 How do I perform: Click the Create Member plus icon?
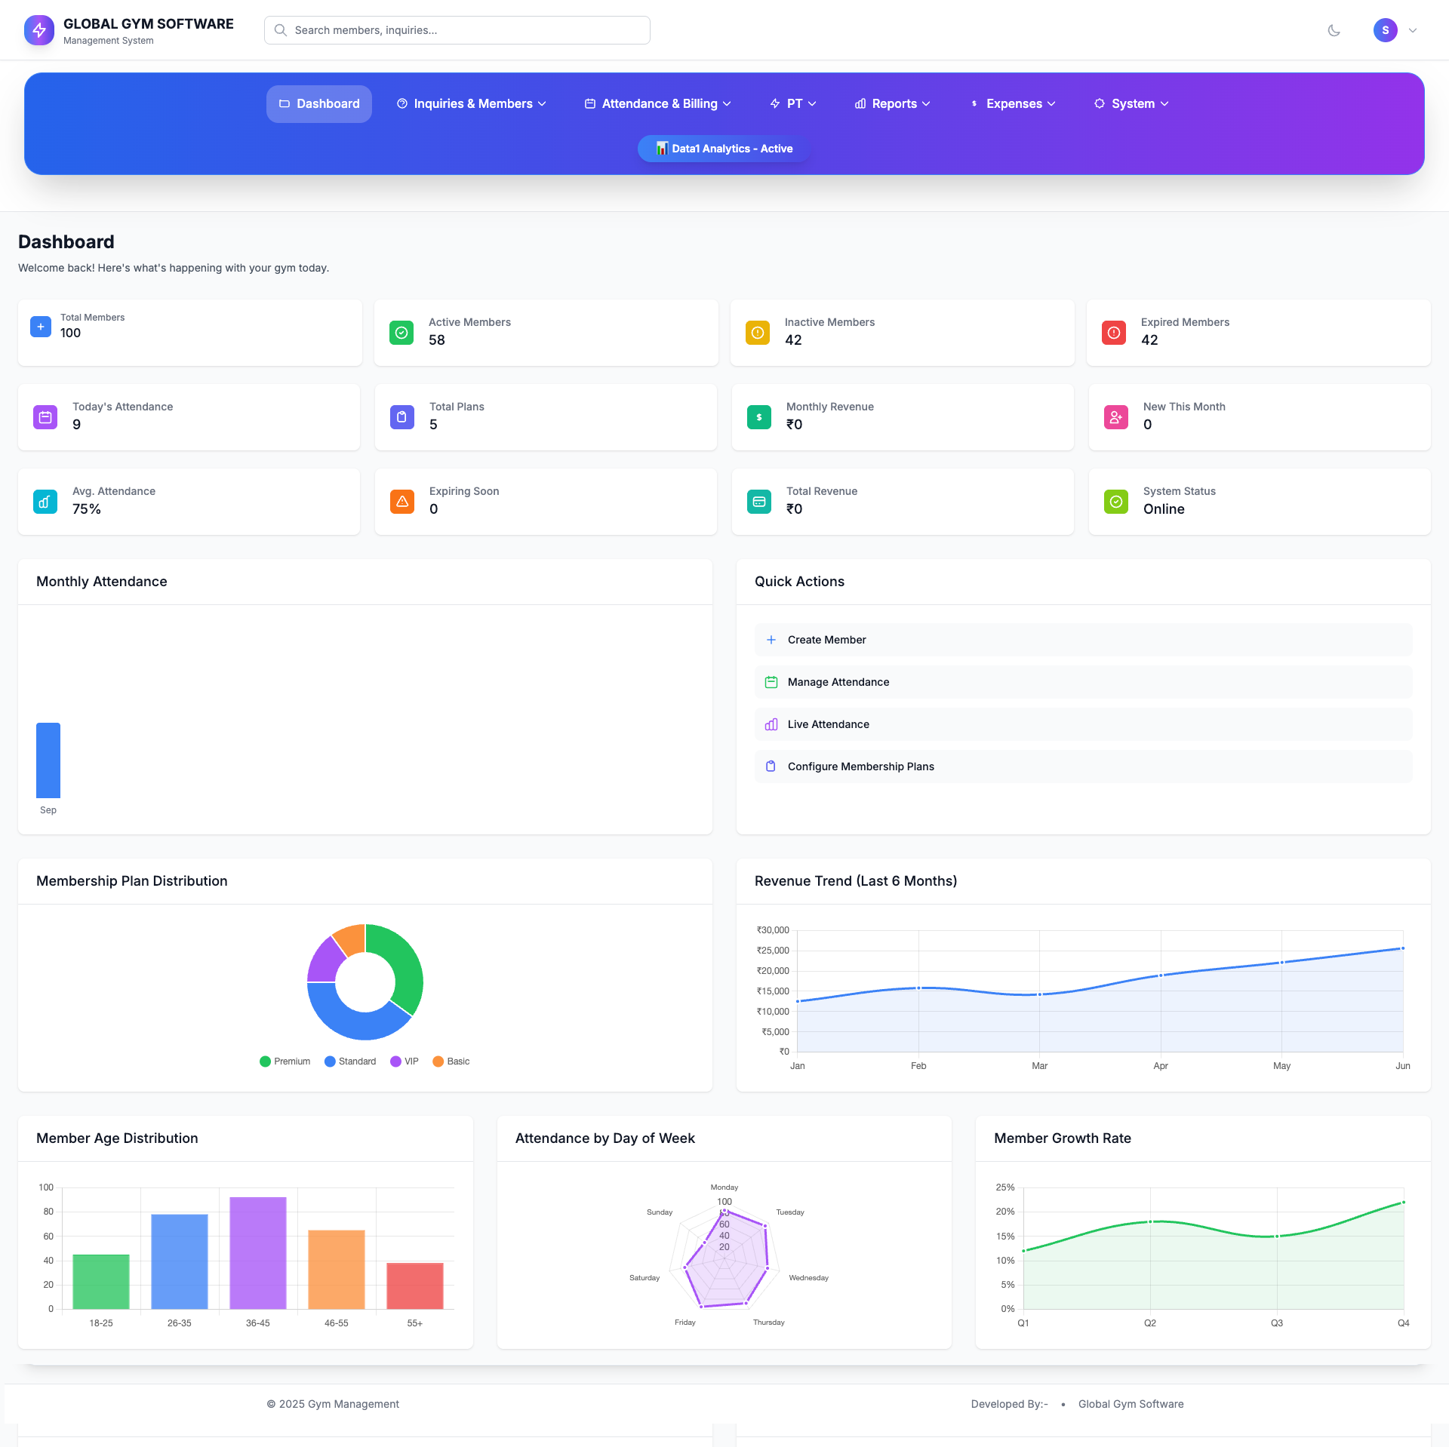tap(771, 639)
